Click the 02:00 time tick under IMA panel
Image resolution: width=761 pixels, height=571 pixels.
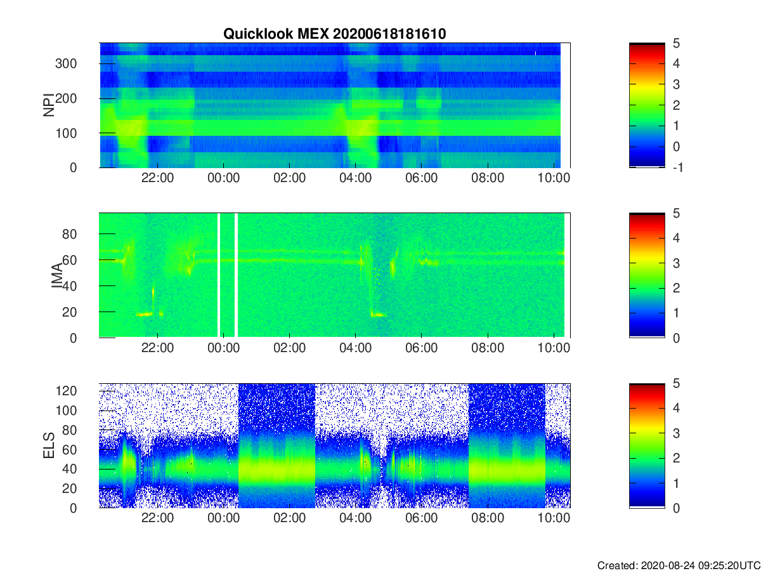pos(289,348)
